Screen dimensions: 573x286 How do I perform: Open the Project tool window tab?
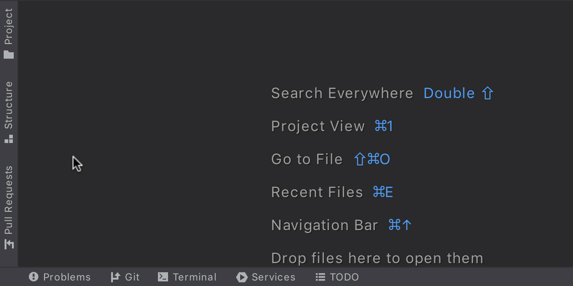pyautogui.click(x=9, y=27)
